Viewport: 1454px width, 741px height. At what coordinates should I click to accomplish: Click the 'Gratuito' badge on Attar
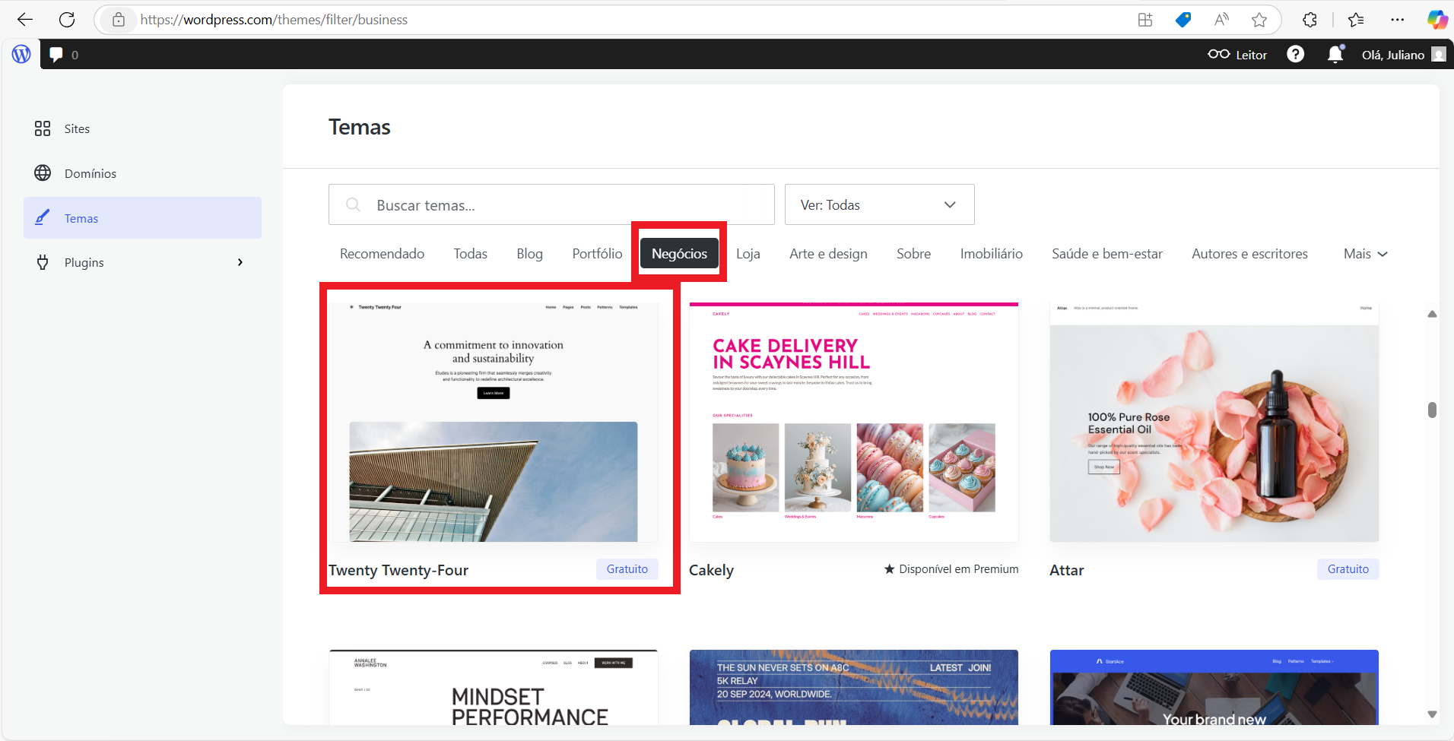(1347, 568)
